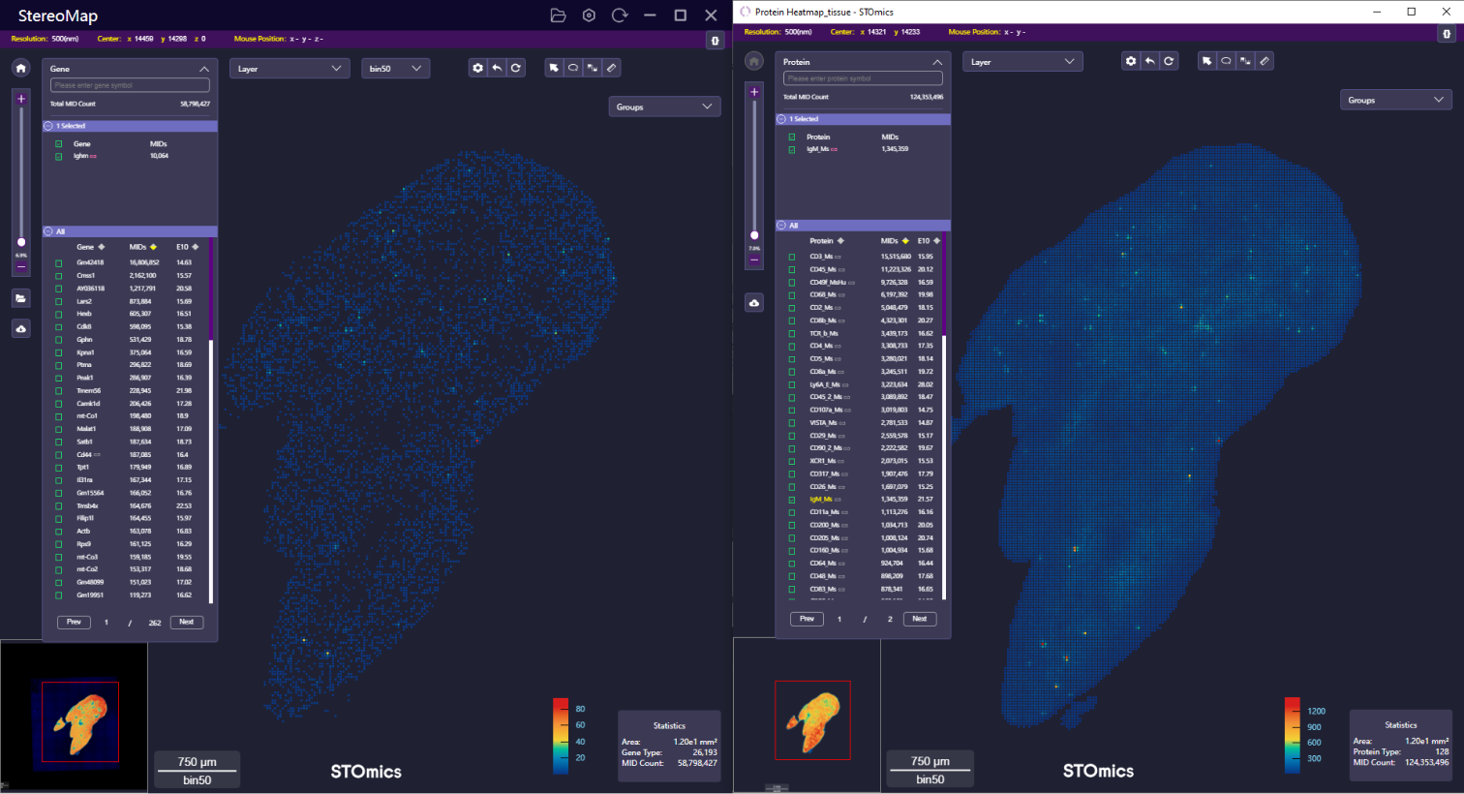Click zoom-in plus button in StereoMap sidebar
Viewport: 1464px width, 794px height.
point(21,99)
